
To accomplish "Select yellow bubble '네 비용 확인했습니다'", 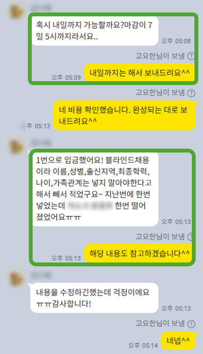I will [x=124, y=116].
